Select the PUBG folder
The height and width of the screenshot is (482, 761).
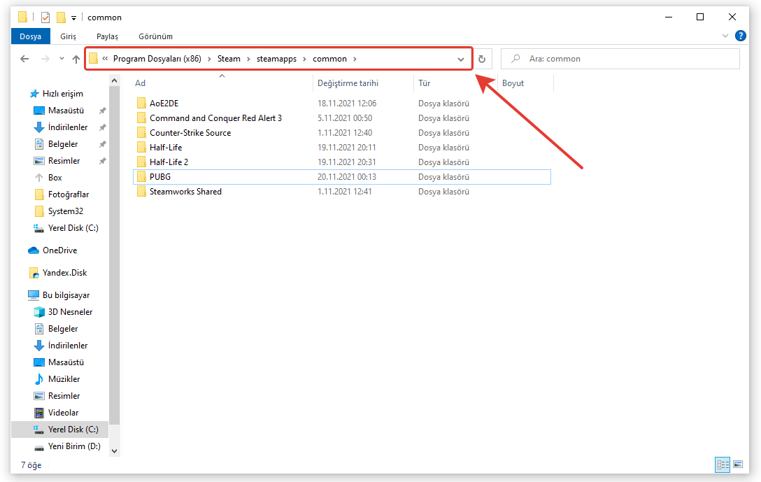[x=160, y=177]
